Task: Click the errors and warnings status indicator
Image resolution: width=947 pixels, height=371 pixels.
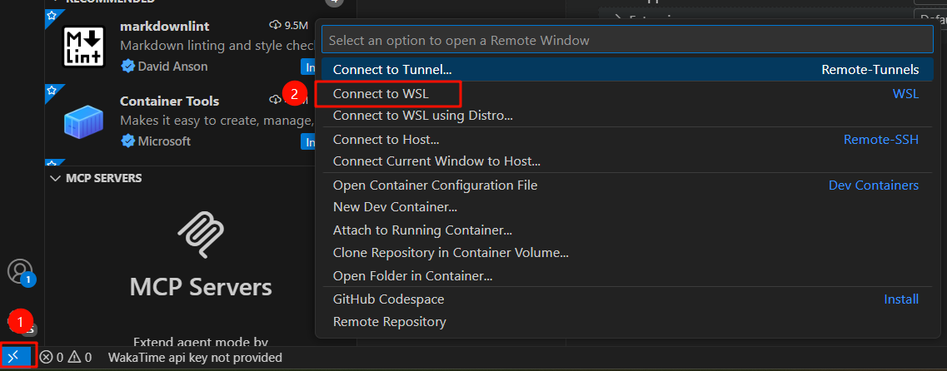Action: (66, 358)
